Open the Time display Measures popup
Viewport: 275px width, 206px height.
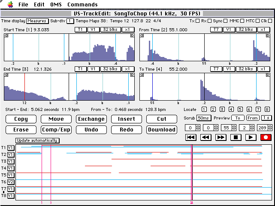[x=37, y=21]
